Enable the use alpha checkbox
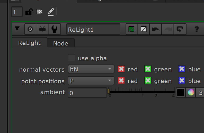The height and width of the screenshot is (133, 204). click(x=72, y=58)
